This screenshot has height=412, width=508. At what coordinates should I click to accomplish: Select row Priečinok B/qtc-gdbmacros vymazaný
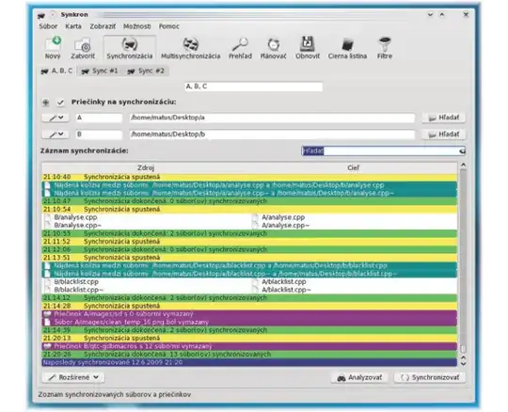point(249,346)
